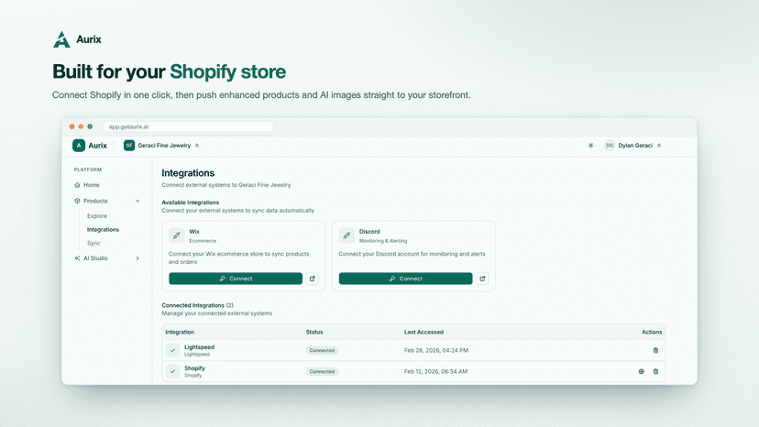Click the Last Accessed column header
Image resolution: width=759 pixels, height=427 pixels.
pos(423,332)
